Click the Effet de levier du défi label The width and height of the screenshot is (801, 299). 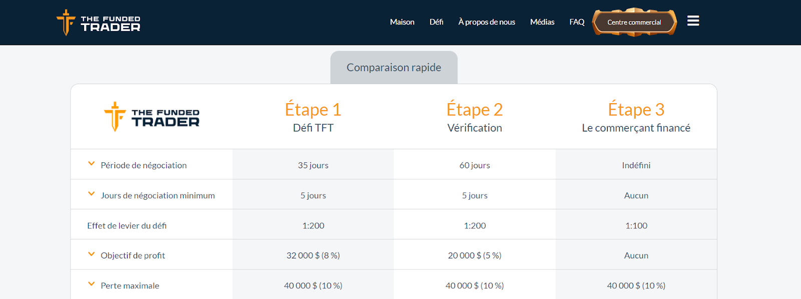[x=127, y=225]
